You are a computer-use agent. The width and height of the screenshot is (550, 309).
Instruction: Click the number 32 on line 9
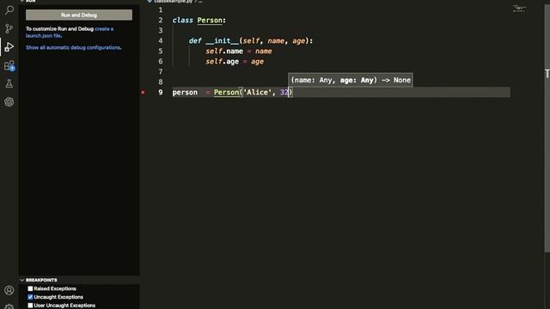(284, 93)
